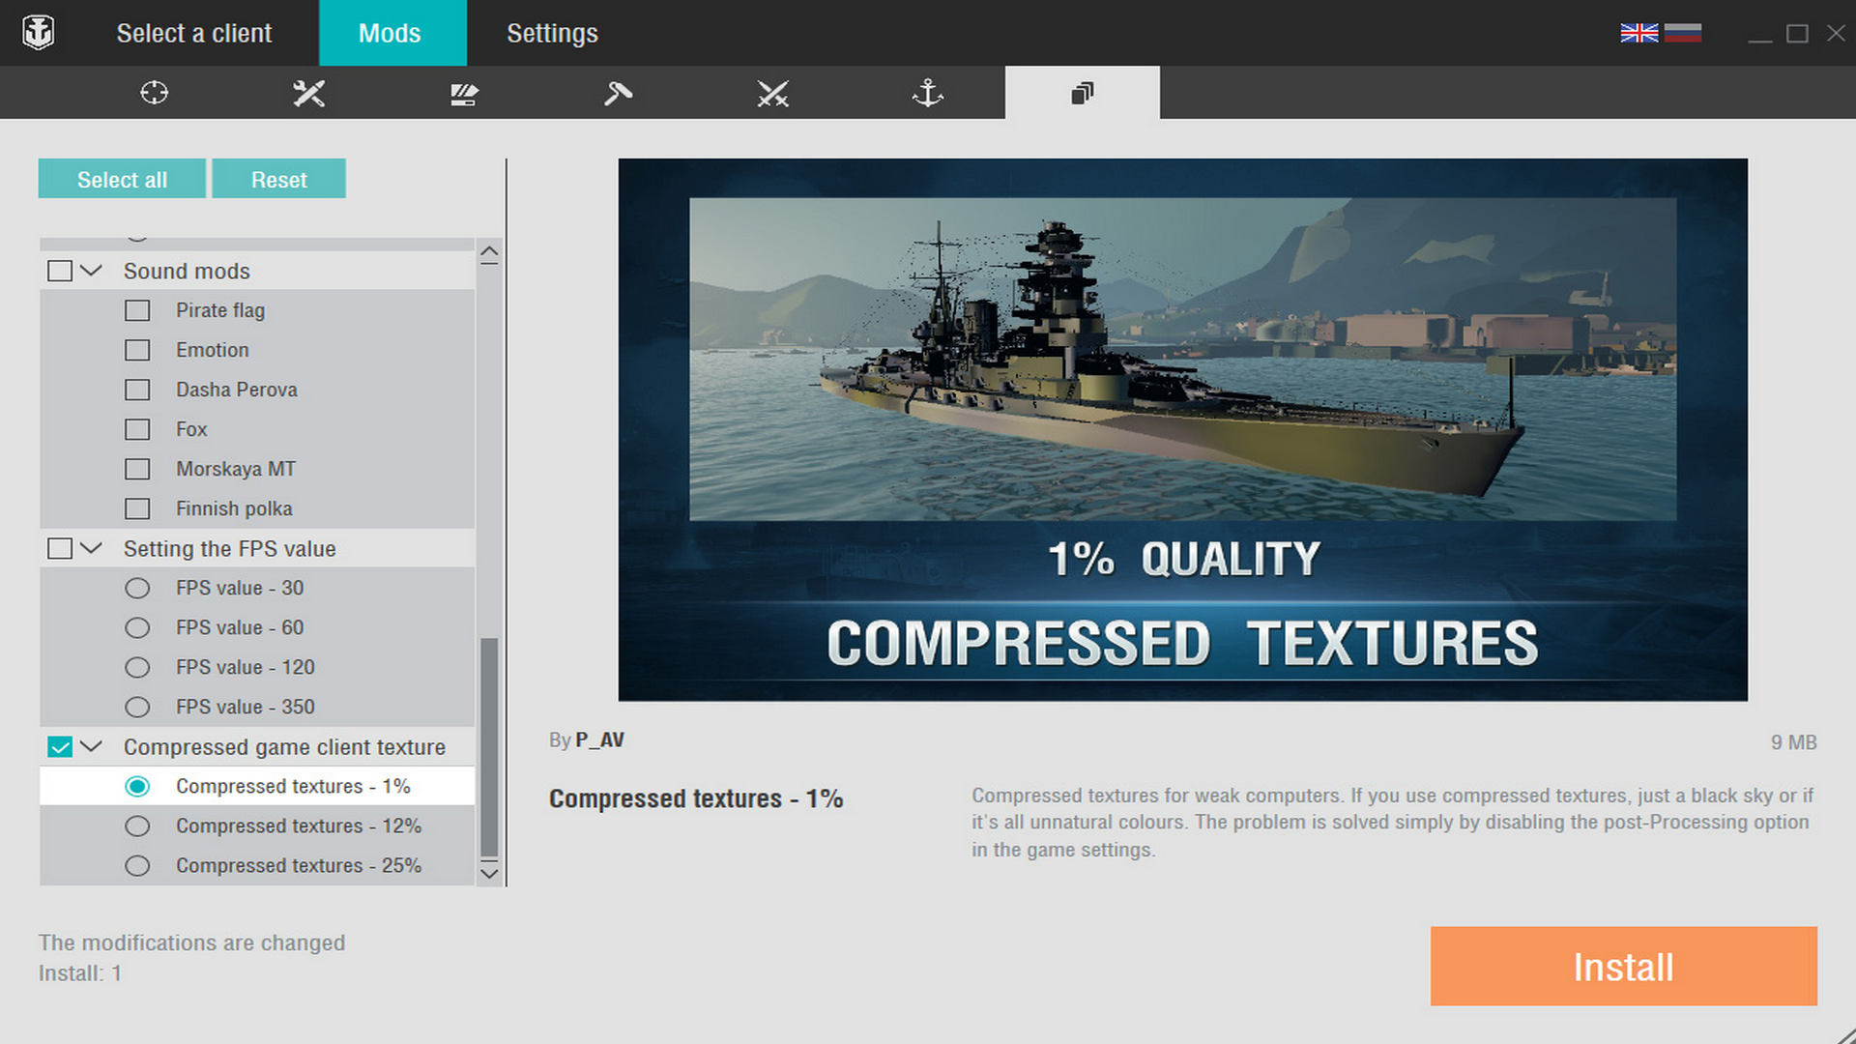Select the FPS value - 60 option
This screenshot has height=1044, width=1856.
coord(137,627)
